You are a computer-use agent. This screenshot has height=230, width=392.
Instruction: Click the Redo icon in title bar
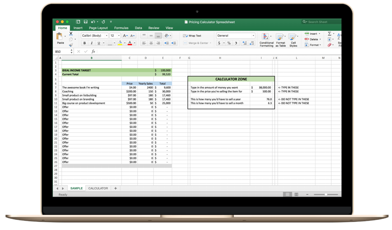(x=103, y=22)
